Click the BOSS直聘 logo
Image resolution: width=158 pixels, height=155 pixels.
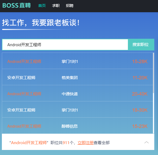[17, 5]
